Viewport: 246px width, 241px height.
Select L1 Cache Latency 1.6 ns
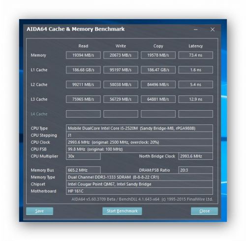tap(196, 70)
